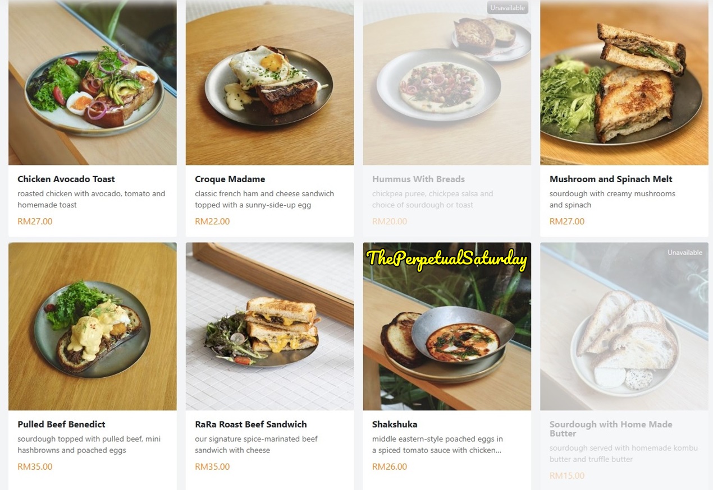The width and height of the screenshot is (713, 490).
Task: Tap the RaRa Roast Beef Sandwich photo
Action: point(269,326)
